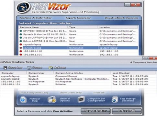Select SPYTECH-DESK2 @ Tue Jan 16 row

[x=78, y=31]
